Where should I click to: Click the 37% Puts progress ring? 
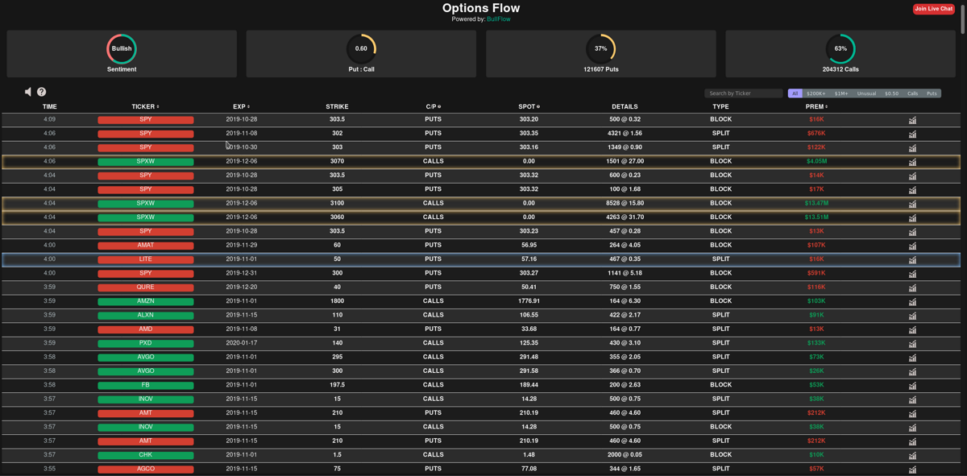tap(601, 48)
